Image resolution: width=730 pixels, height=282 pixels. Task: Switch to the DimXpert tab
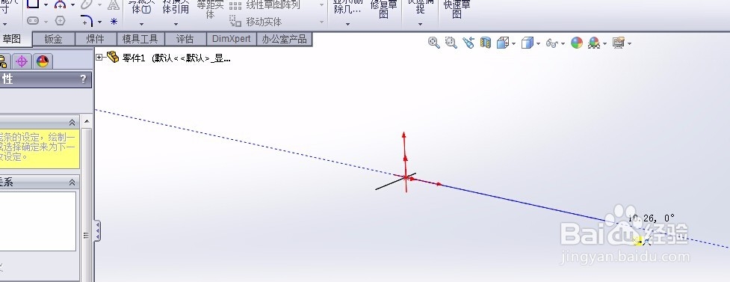[x=232, y=39]
